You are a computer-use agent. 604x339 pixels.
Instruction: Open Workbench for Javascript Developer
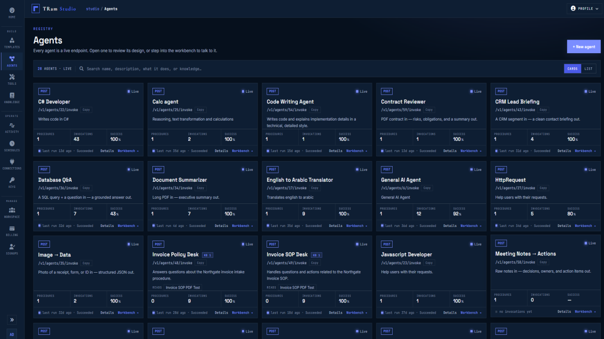(x=471, y=313)
